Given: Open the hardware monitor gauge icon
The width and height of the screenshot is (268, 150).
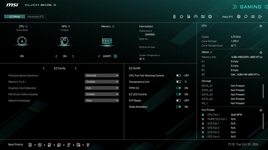Looking at the screenshot, I should point(196,17).
